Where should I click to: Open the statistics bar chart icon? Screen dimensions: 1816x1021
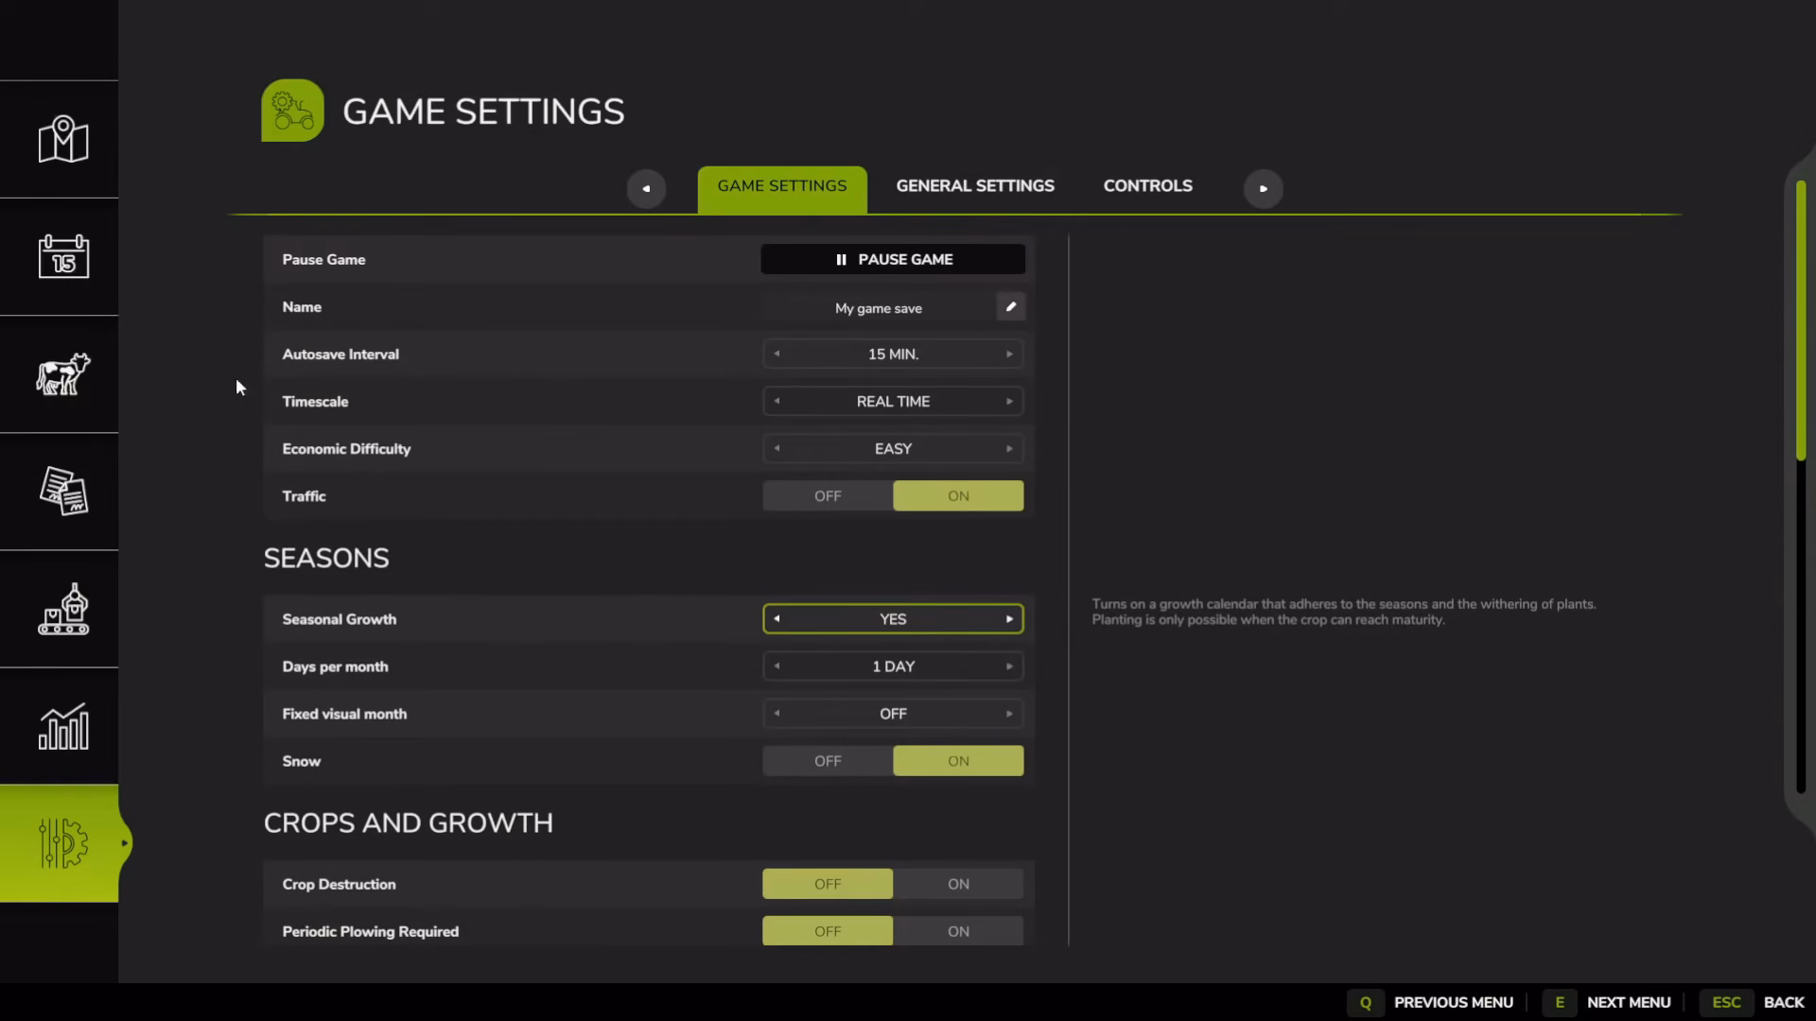pos(63,726)
